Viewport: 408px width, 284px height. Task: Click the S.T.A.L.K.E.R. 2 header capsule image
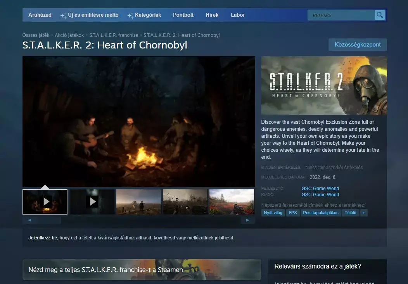pos(324,86)
